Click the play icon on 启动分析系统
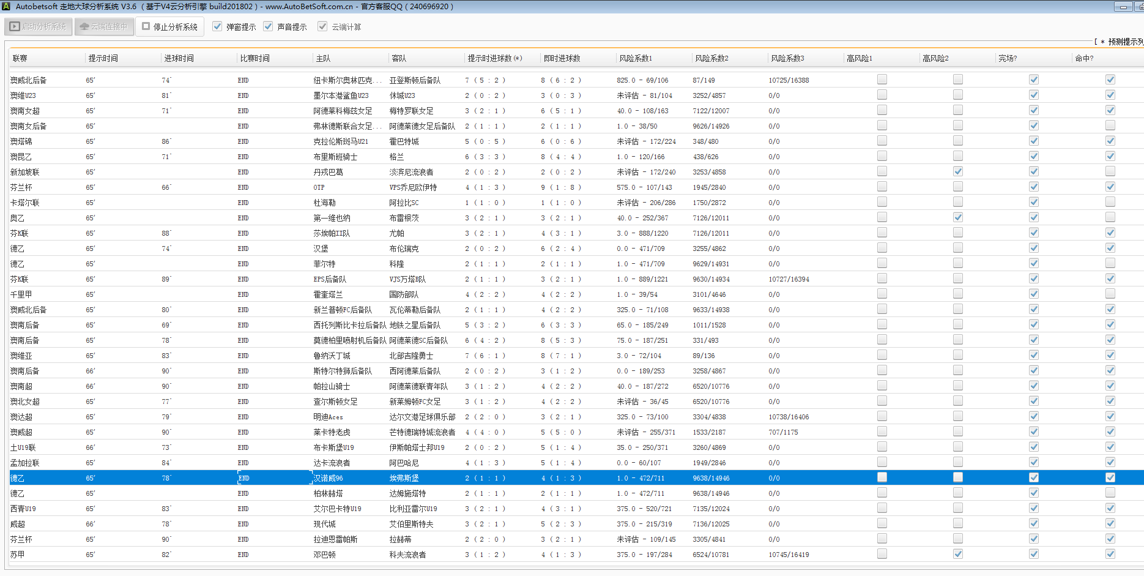Screen dimensions: 1144x576 click(15, 27)
